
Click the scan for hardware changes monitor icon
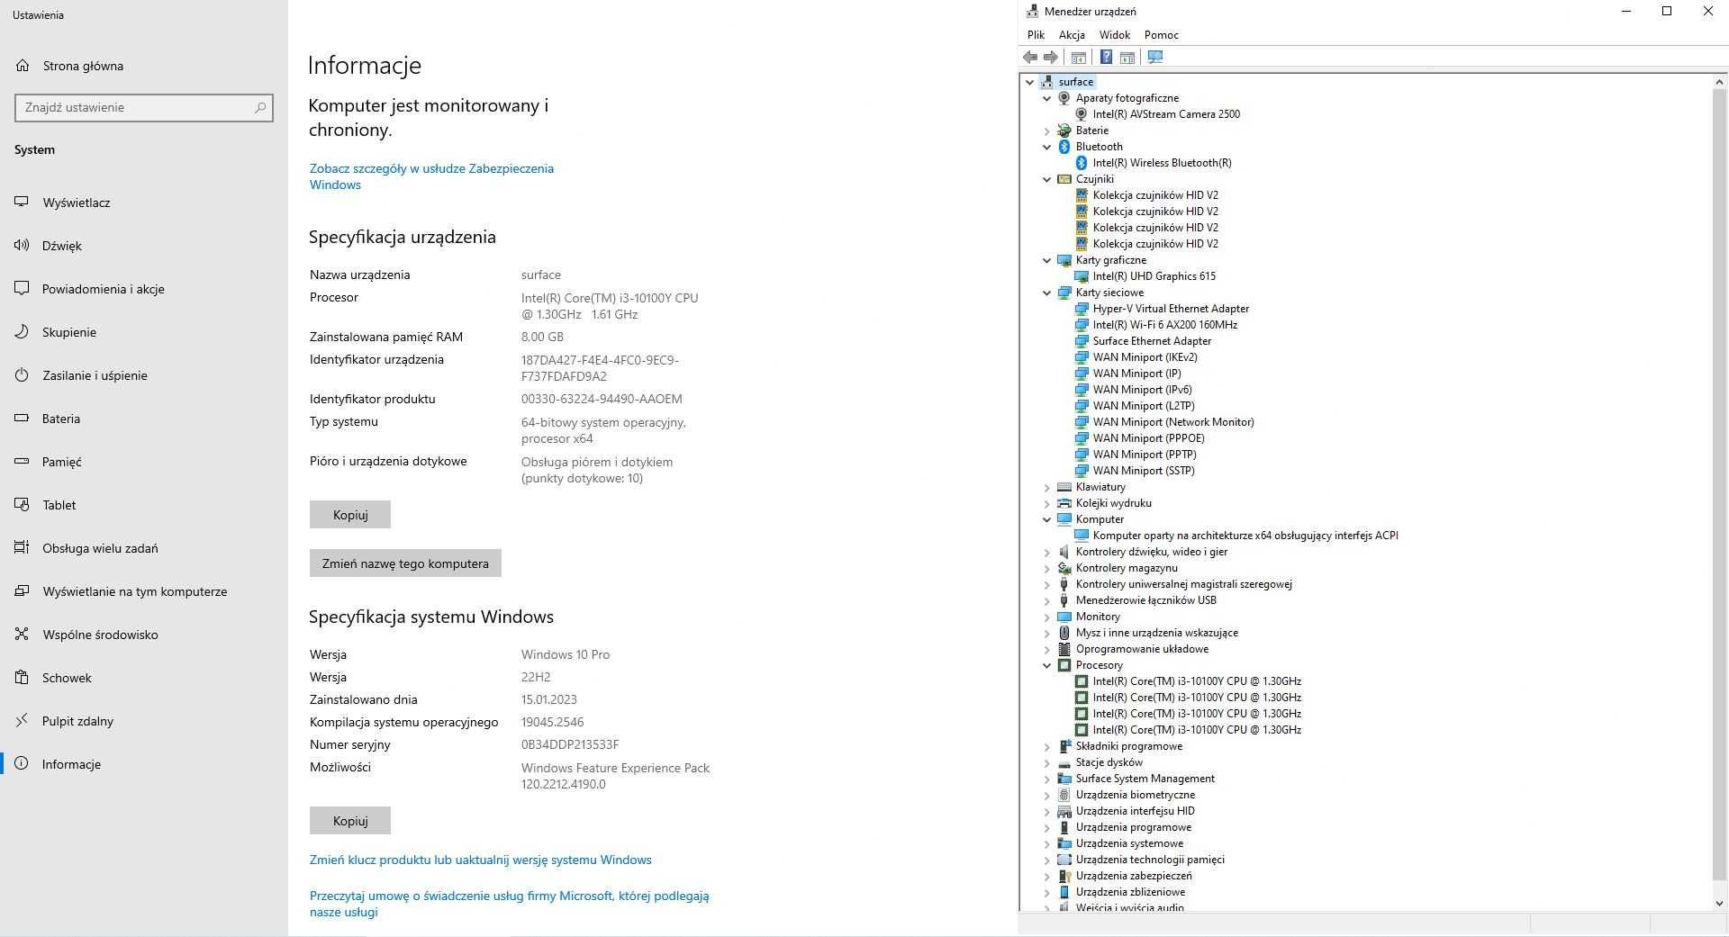pyautogui.click(x=1155, y=57)
